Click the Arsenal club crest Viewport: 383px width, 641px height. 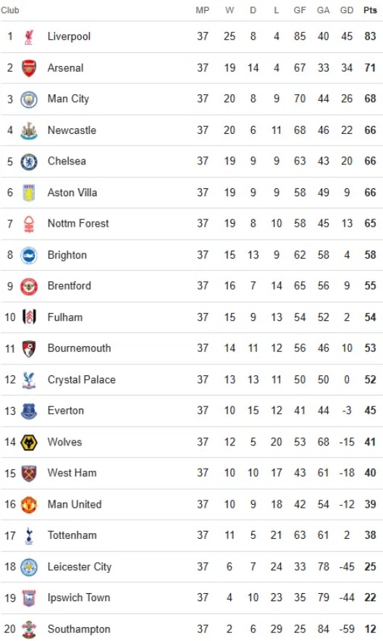pyautogui.click(x=29, y=68)
